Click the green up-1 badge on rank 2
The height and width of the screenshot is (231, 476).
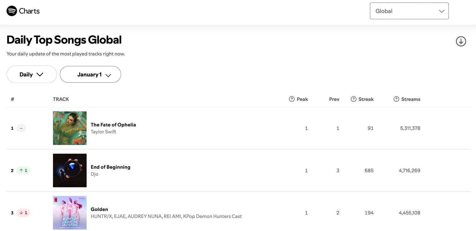click(x=24, y=170)
